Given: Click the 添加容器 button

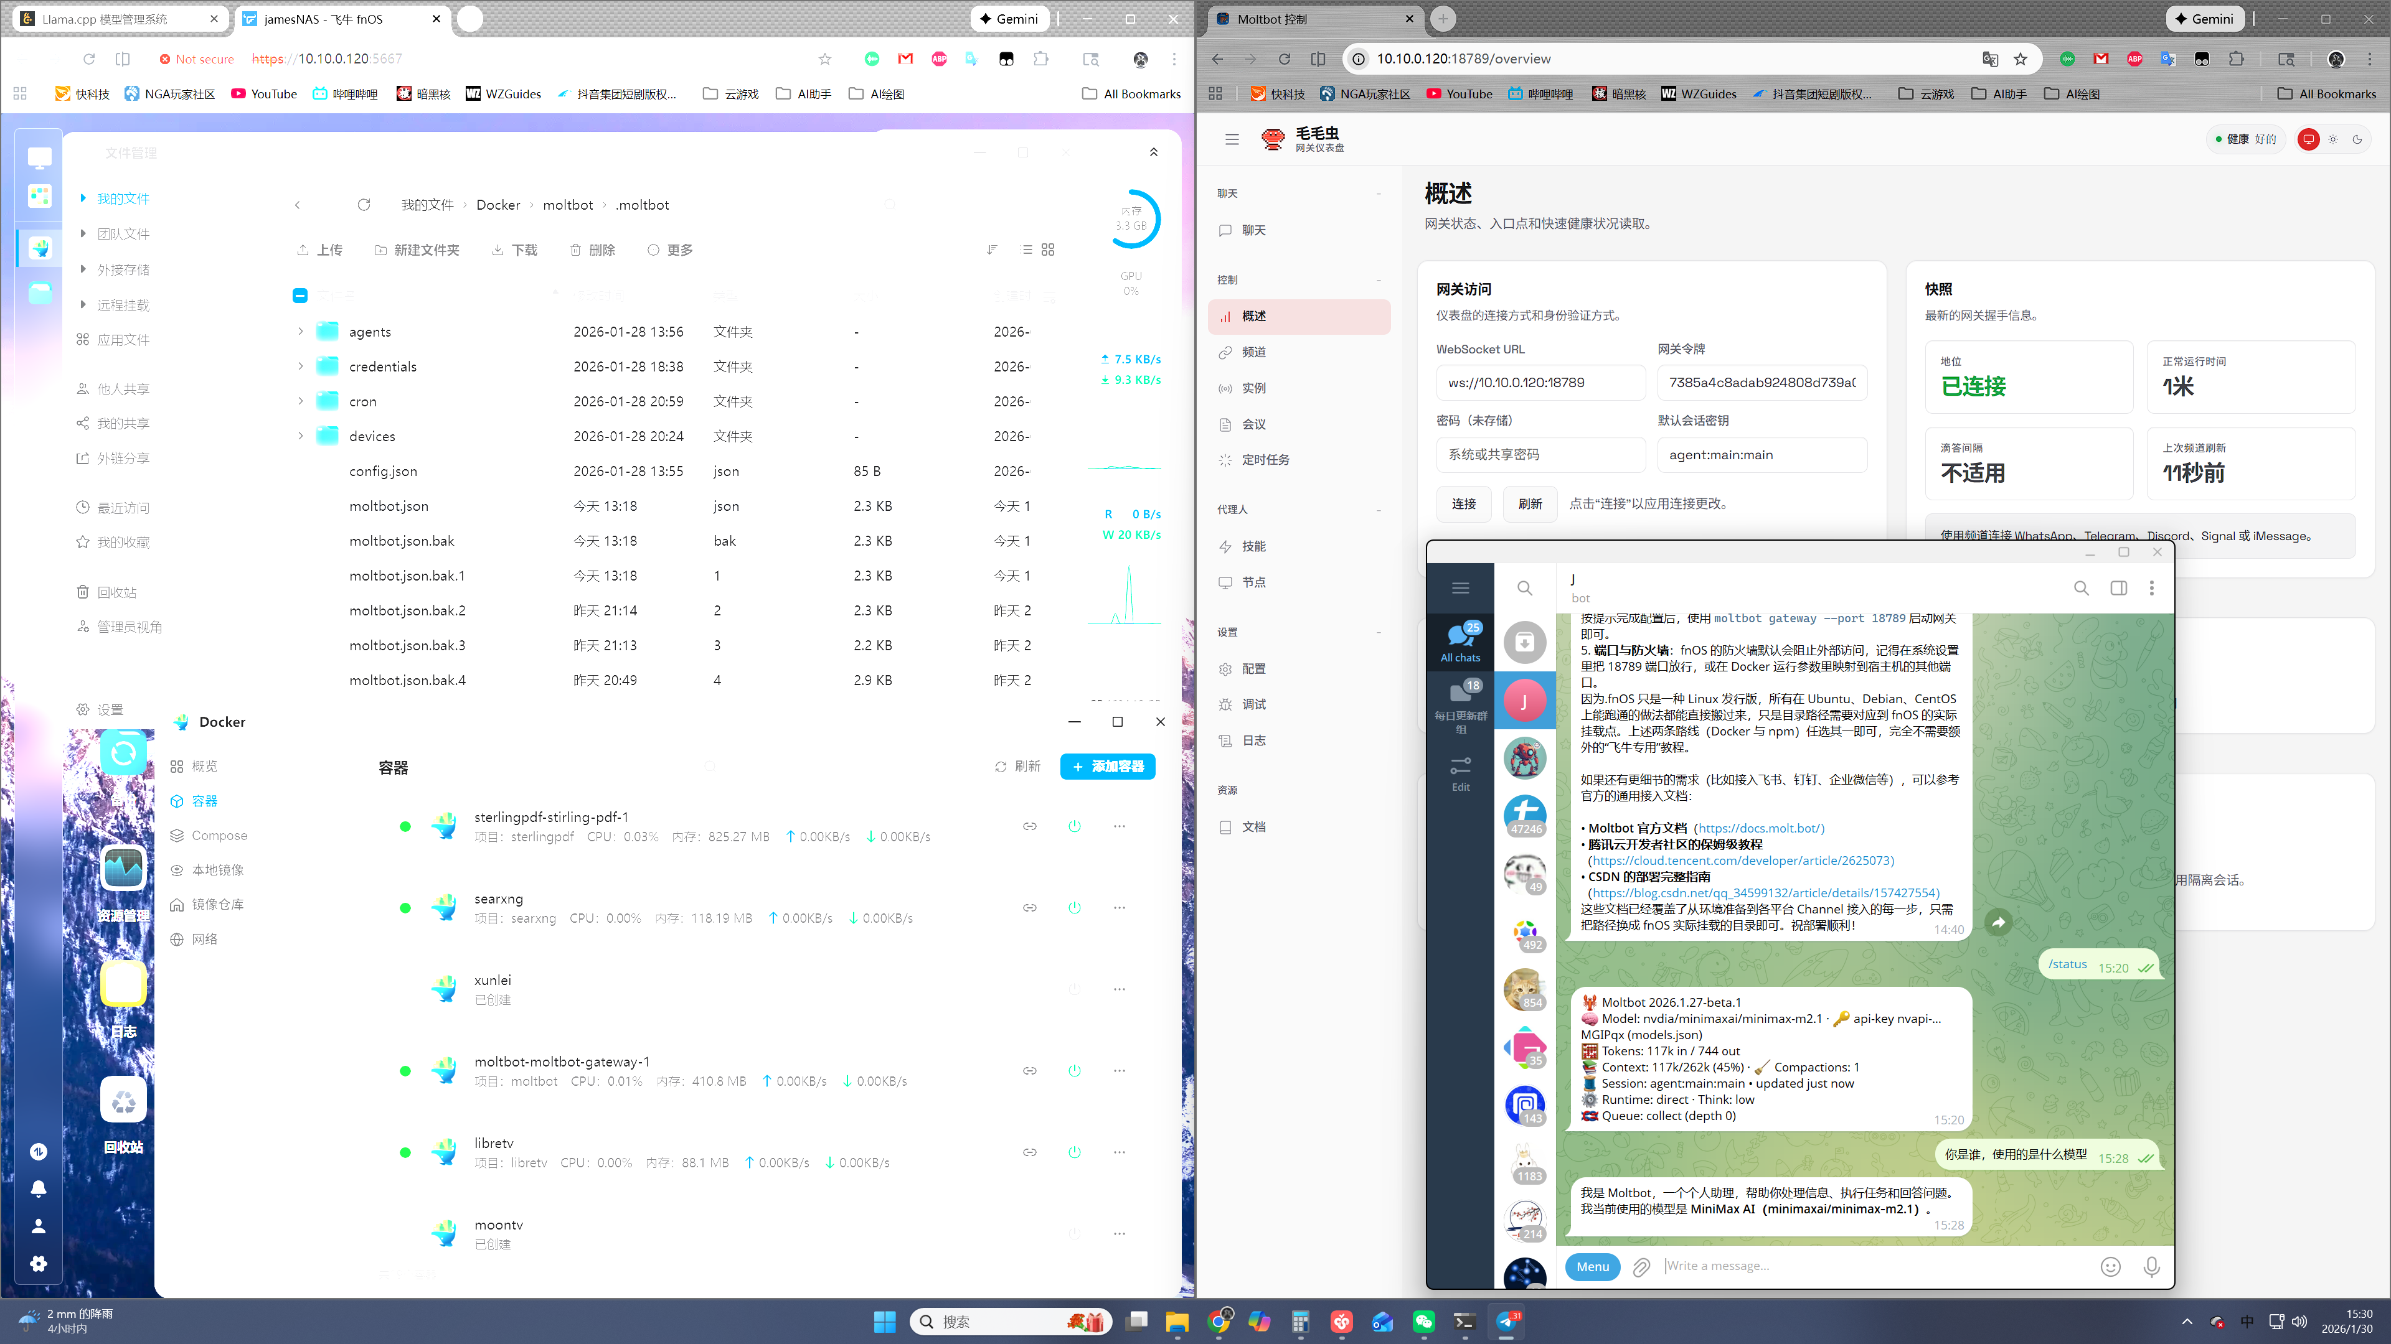Looking at the screenshot, I should point(1107,766).
